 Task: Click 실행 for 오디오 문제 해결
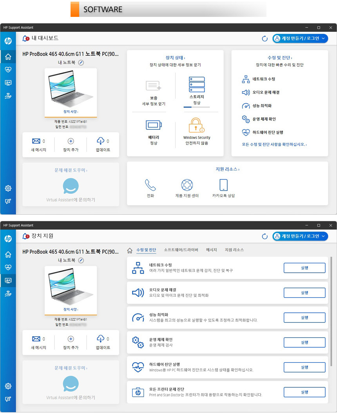coord(304,293)
